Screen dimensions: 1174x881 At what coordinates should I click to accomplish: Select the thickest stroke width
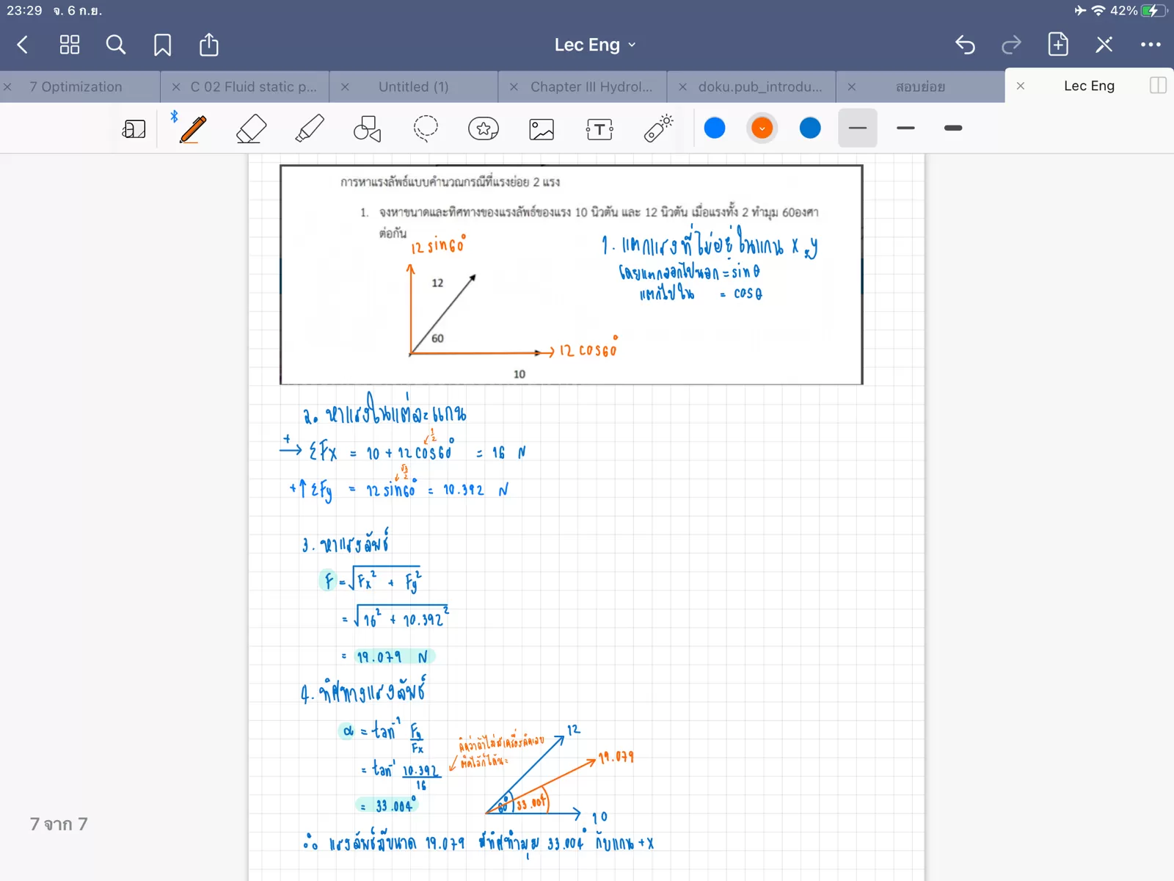[x=953, y=128]
